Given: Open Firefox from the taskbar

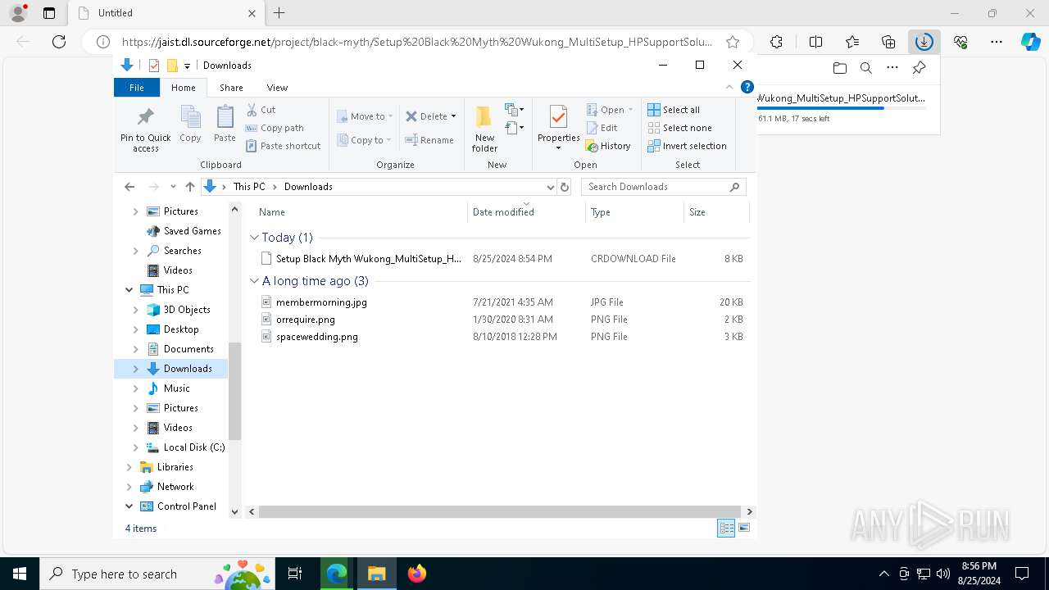Looking at the screenshot, I should tap(417, 574).
